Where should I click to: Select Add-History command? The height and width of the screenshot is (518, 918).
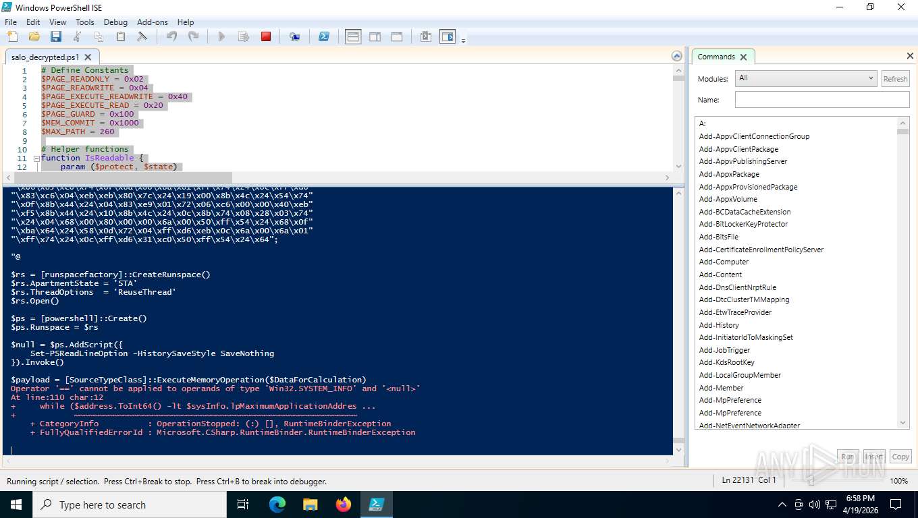pos(719,325)
